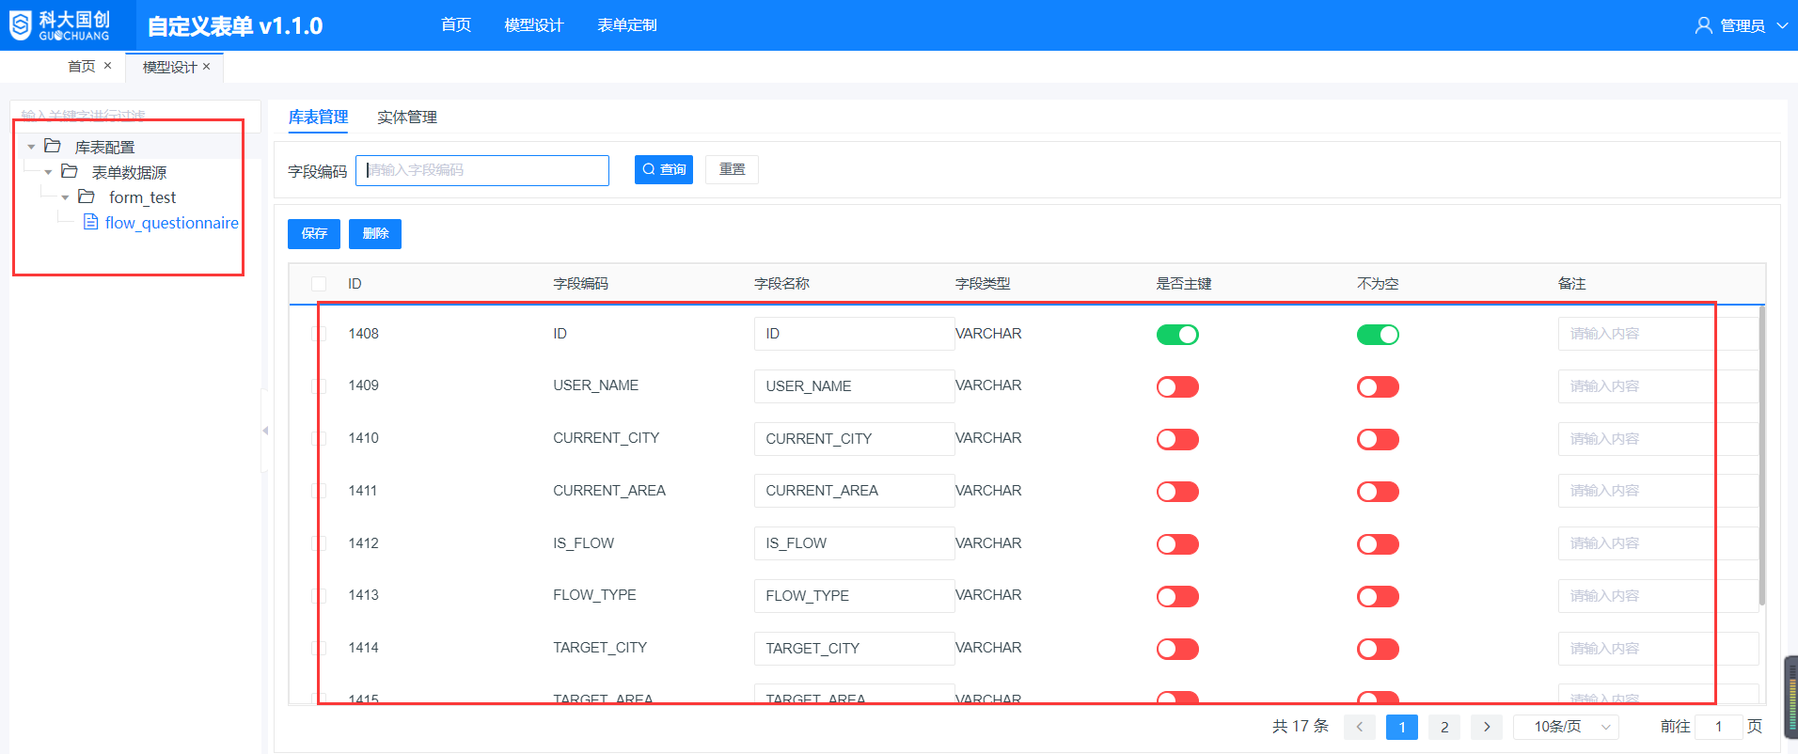Edit the 字段名称 input containing USER_NAME
This screenshot has width=1798, height=754.
click(x=854, y=386)
